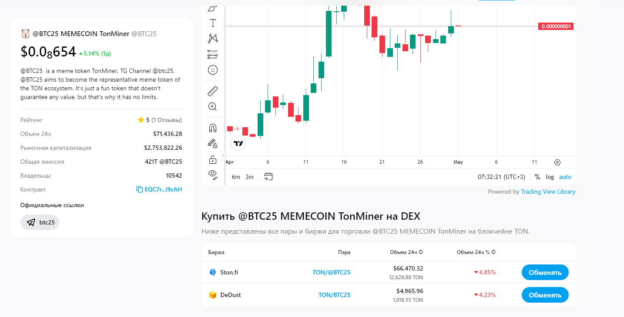Click Ston.fi volume $66,470.32

coord(408,268)
